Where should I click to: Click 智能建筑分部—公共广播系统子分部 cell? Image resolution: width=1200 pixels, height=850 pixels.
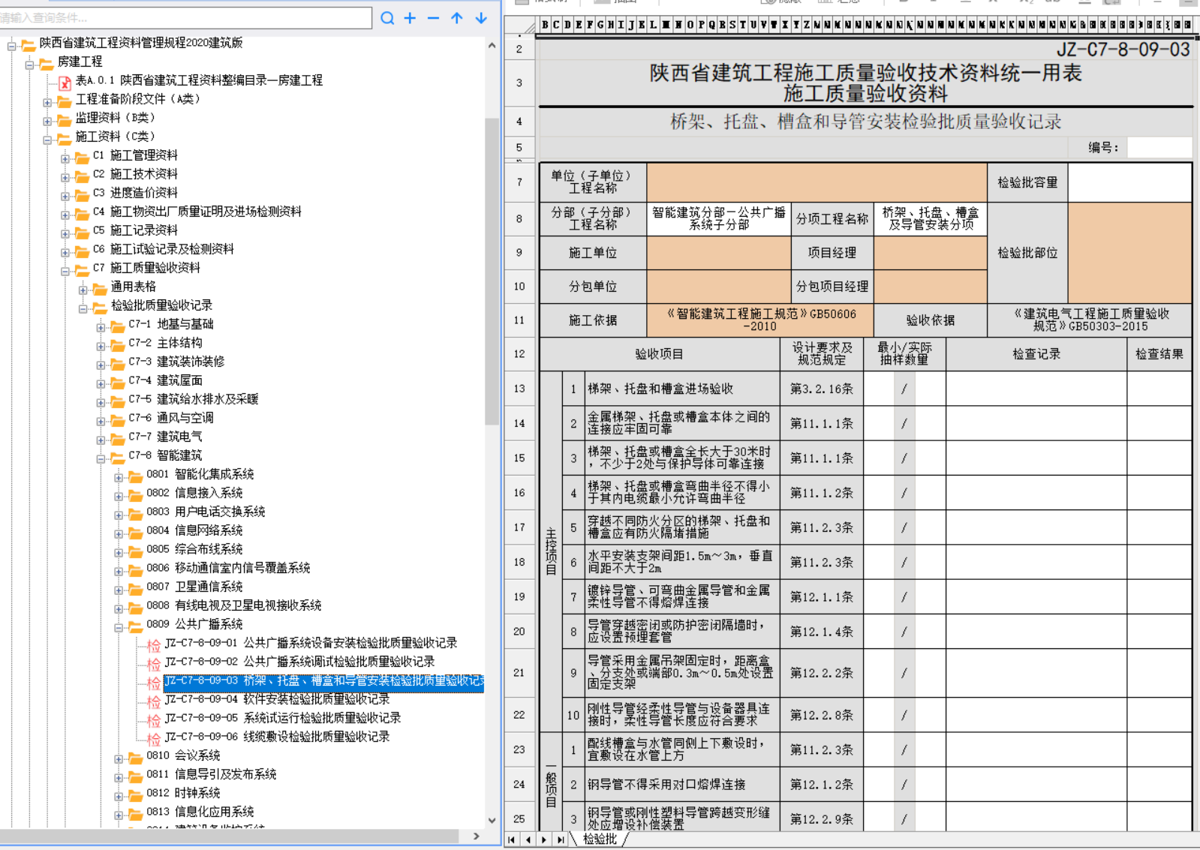(x=719, y=218)
